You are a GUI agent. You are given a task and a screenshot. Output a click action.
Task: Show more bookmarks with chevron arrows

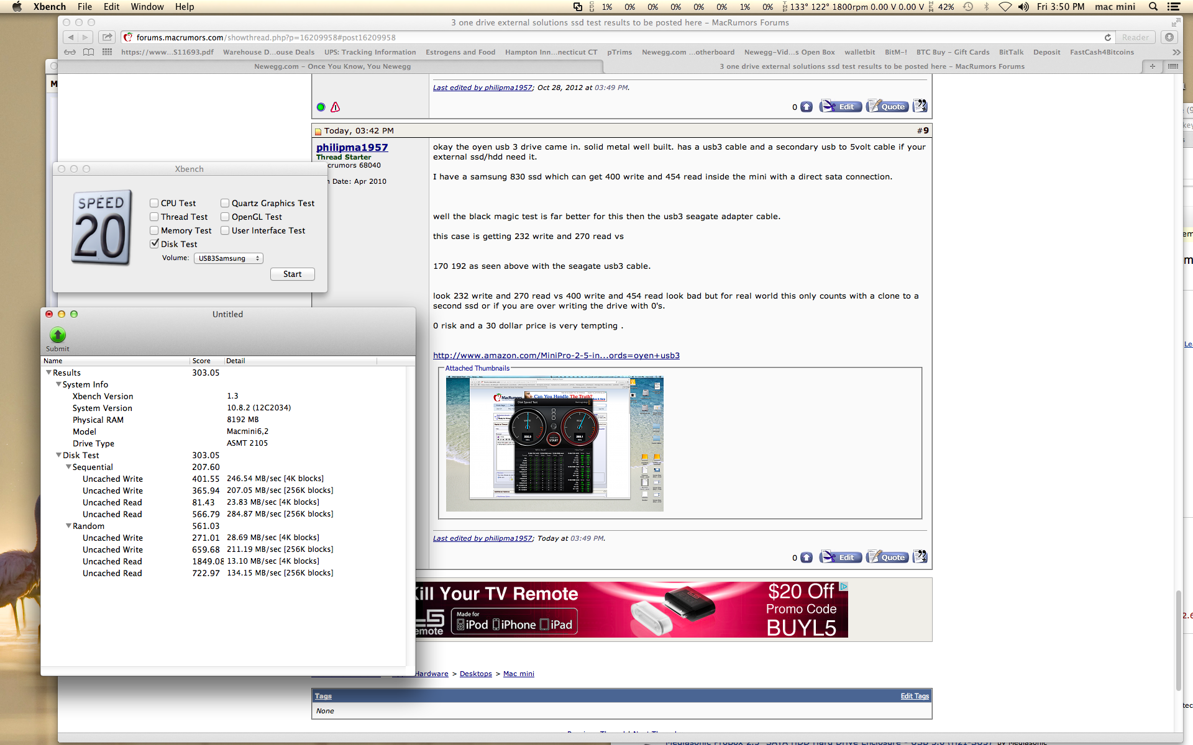coord(1176,52)
